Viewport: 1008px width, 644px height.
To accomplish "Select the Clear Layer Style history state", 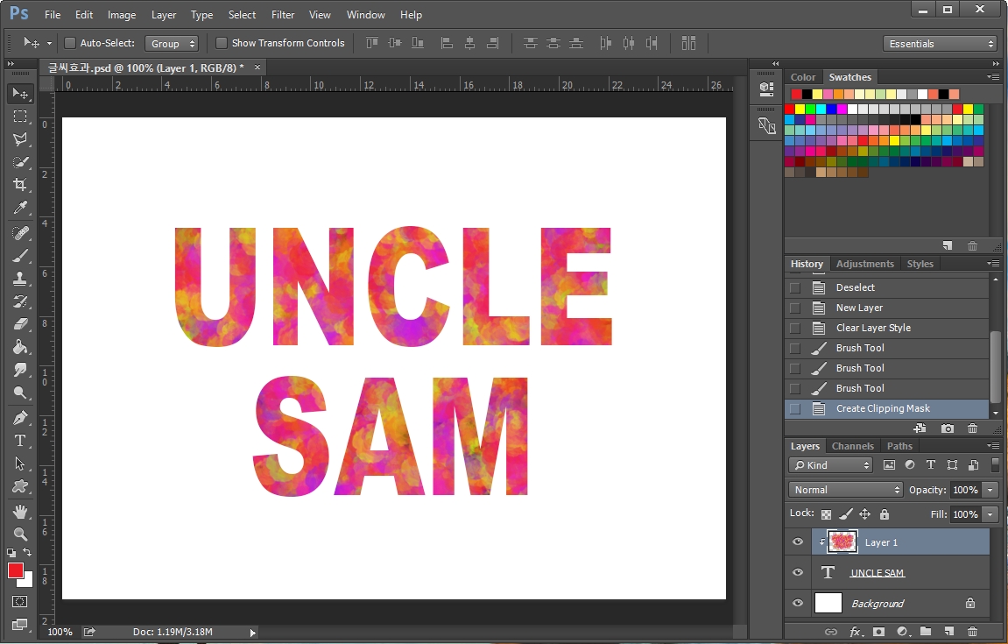I will [887, 328].
